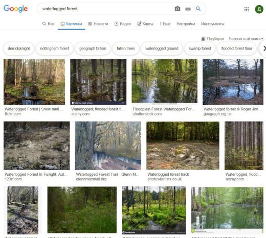Select the swamp forest chip
Viewport: 266px width, 238px height.
[200, 49]
